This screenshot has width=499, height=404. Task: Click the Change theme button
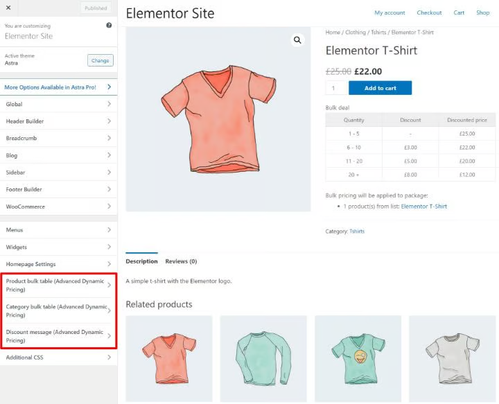tap(100, 60)
